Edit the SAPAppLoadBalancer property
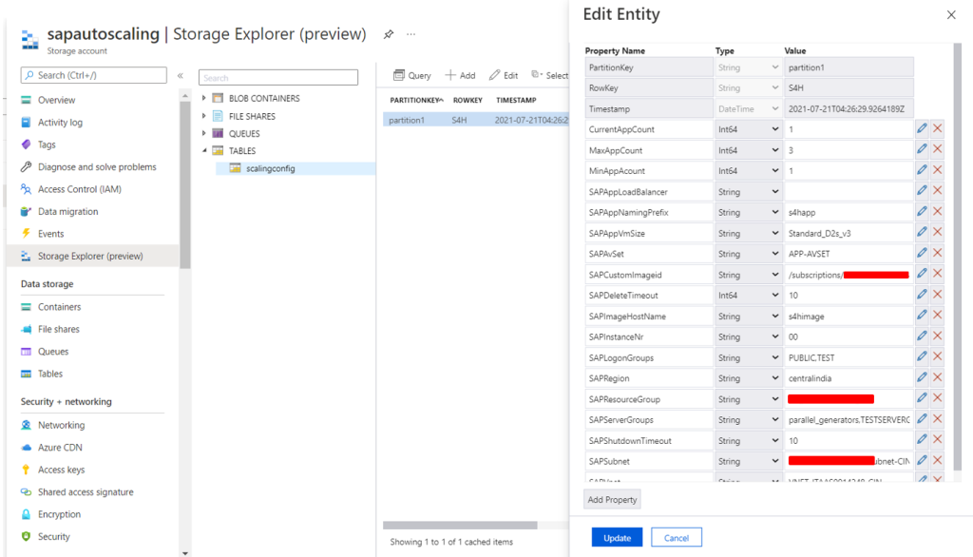Screen dimensions: 973x557 [922, 191]
